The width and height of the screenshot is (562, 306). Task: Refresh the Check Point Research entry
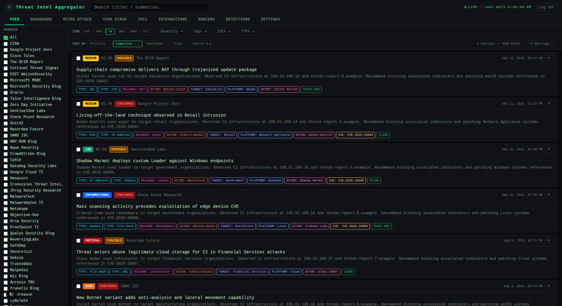549,195
